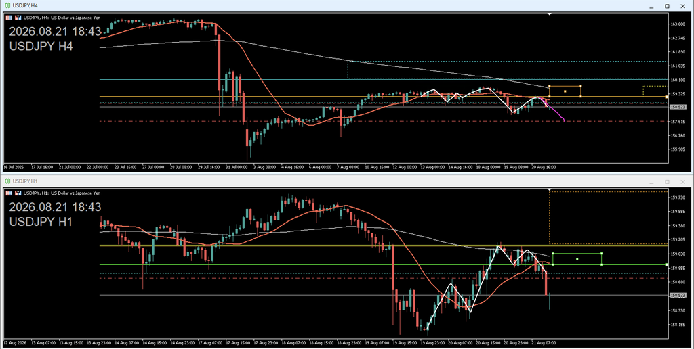Open depth of market icon on H4 chart
The width and height of the screenshot is (694, 349).
pyautogui.click(x=18, y=18)
